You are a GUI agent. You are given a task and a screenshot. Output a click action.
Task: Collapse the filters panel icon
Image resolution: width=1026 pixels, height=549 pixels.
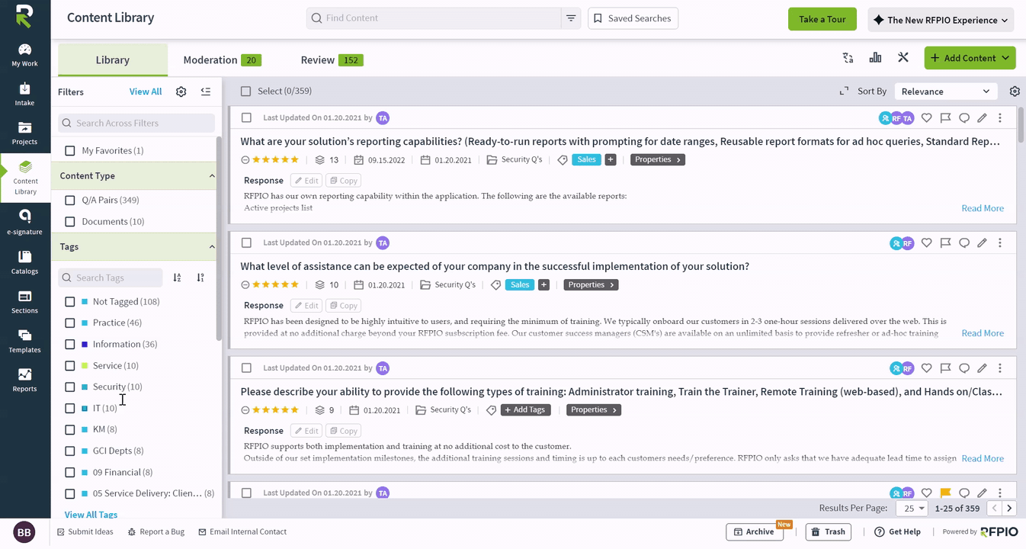click(x=206, y=91)
